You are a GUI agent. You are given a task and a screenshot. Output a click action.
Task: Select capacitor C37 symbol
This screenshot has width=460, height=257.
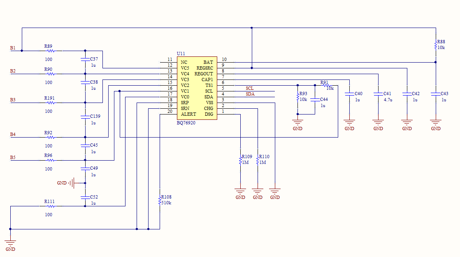(85, 59)
